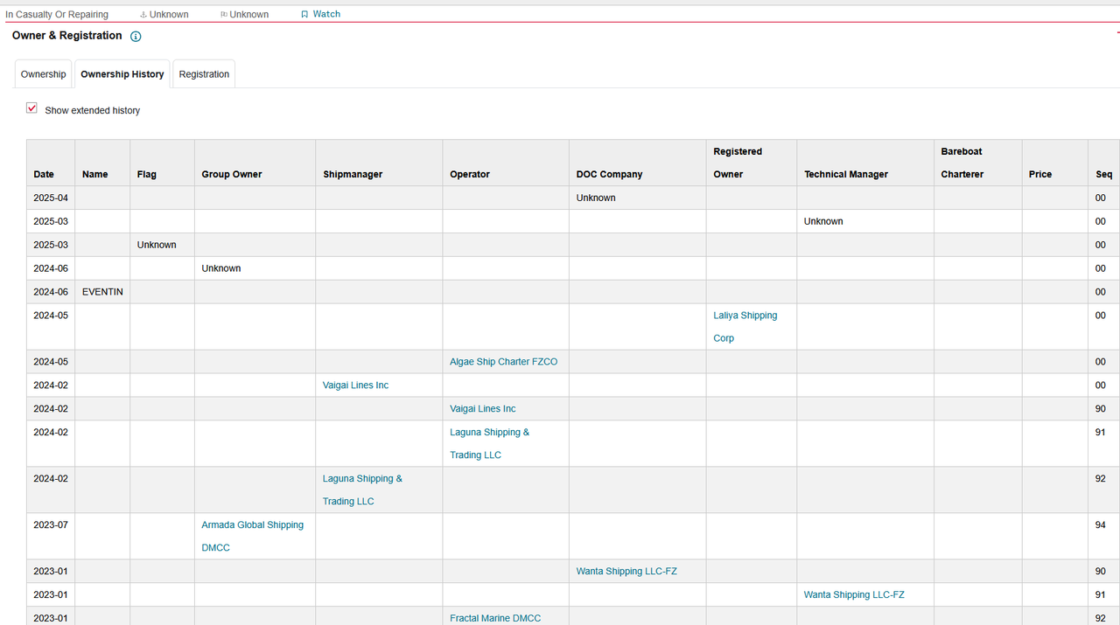Image resolution: width=1120 pixels, height=625 pixels.
Task: Select Unknown in DOC Company column
Action: [596, 198]
